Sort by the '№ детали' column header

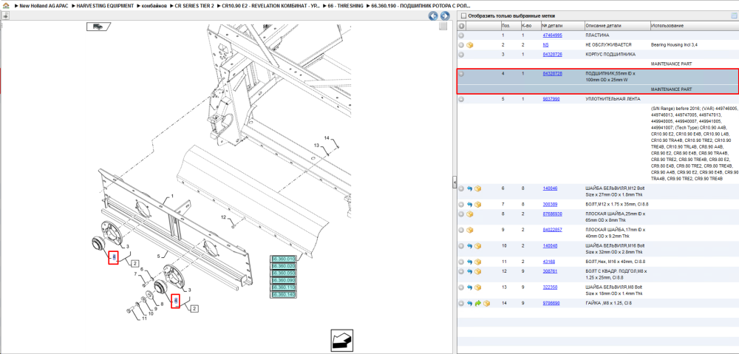562,25
